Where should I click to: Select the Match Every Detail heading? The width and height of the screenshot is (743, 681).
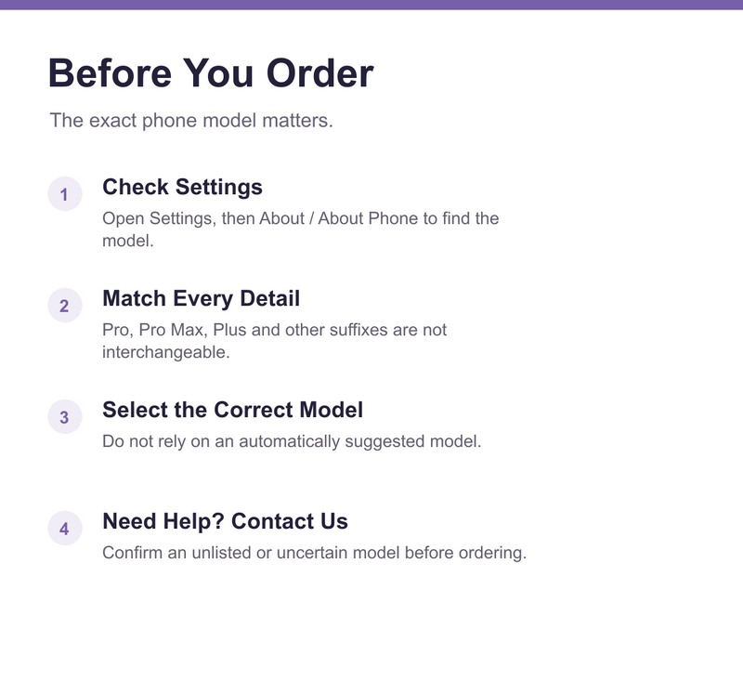click(x=201, y=298)
